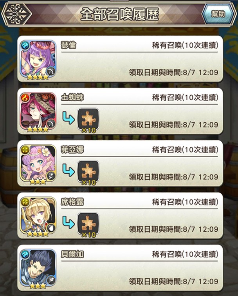Tap water element icon on 瑟倫 portrait
The height and width of the screenshot is (296, 238).
coord(25,45)
